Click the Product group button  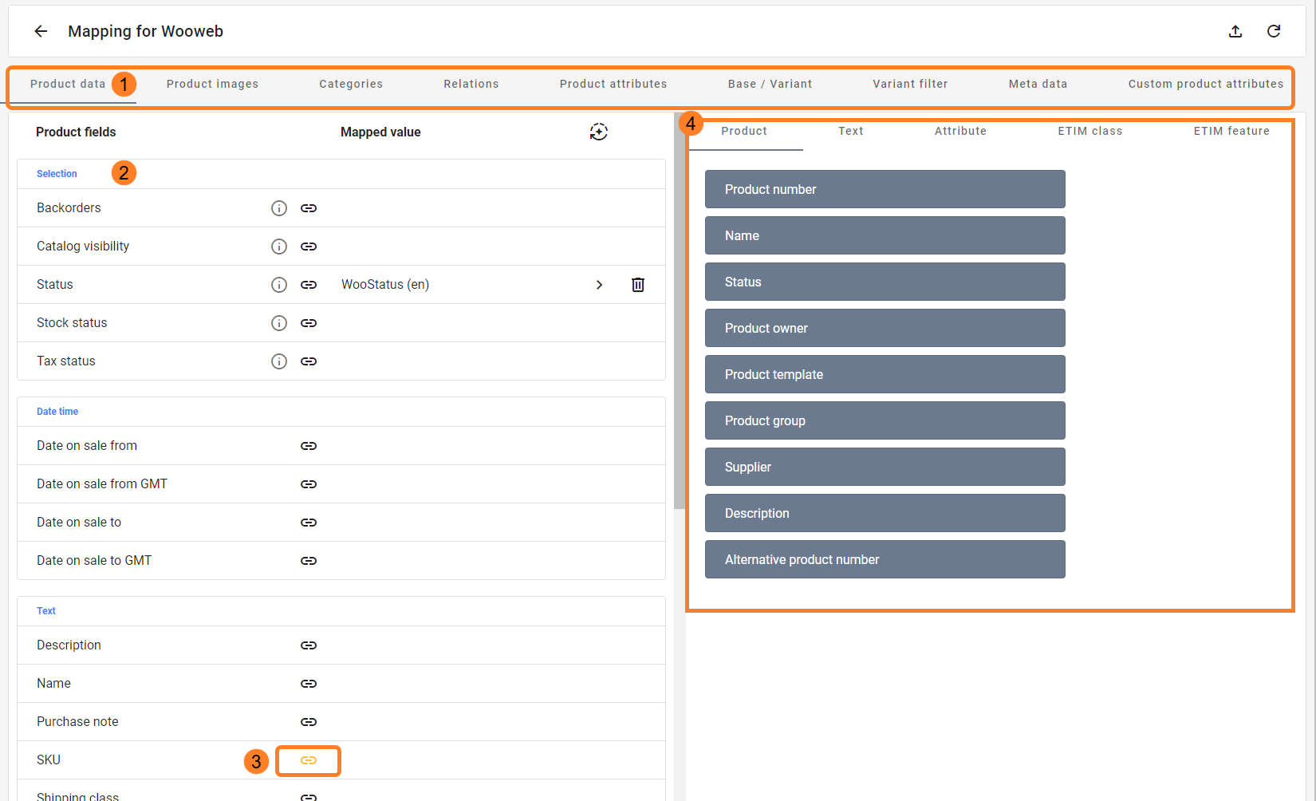(885, 420)
